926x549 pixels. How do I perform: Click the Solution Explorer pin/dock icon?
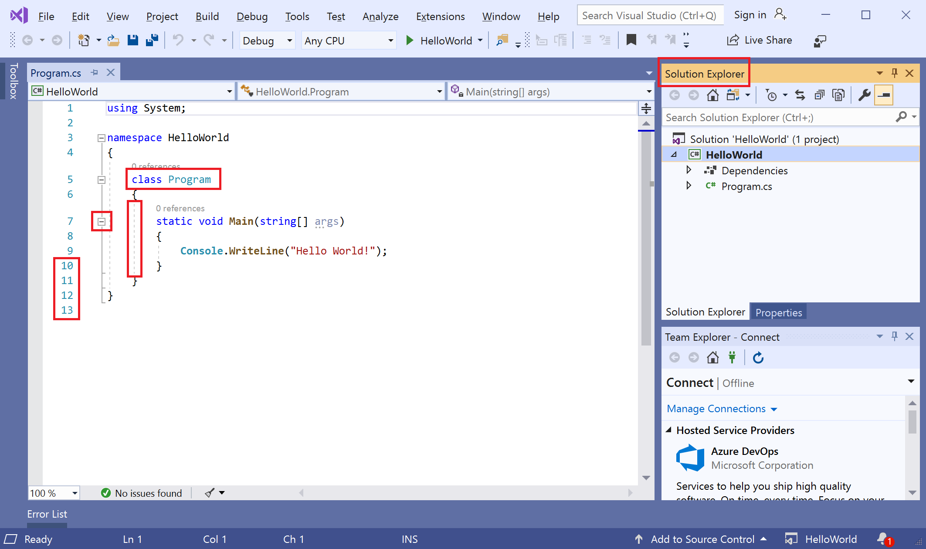click(x=895, y=73)
